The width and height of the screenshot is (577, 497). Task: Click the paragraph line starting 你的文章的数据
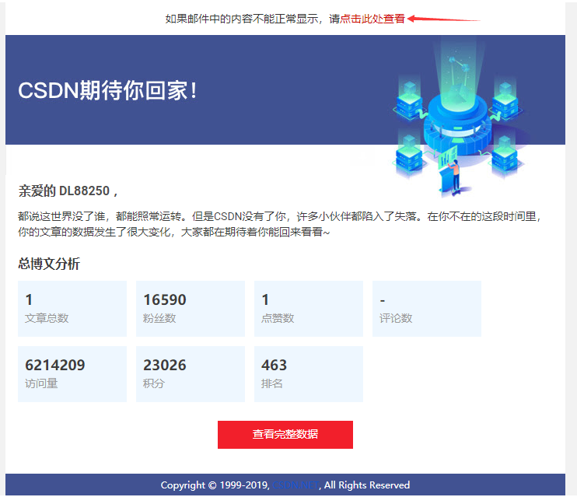173,232
